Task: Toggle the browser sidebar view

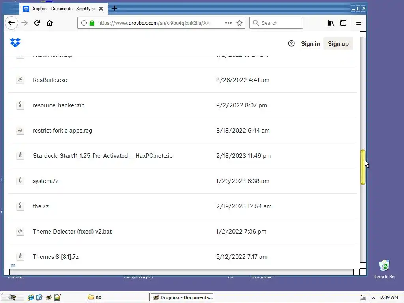Action: (343, 23)
